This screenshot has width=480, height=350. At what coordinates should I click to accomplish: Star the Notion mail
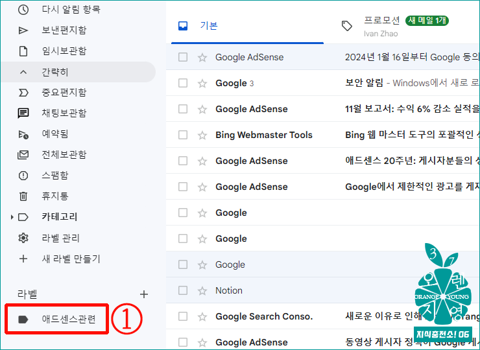click(202, 290)
